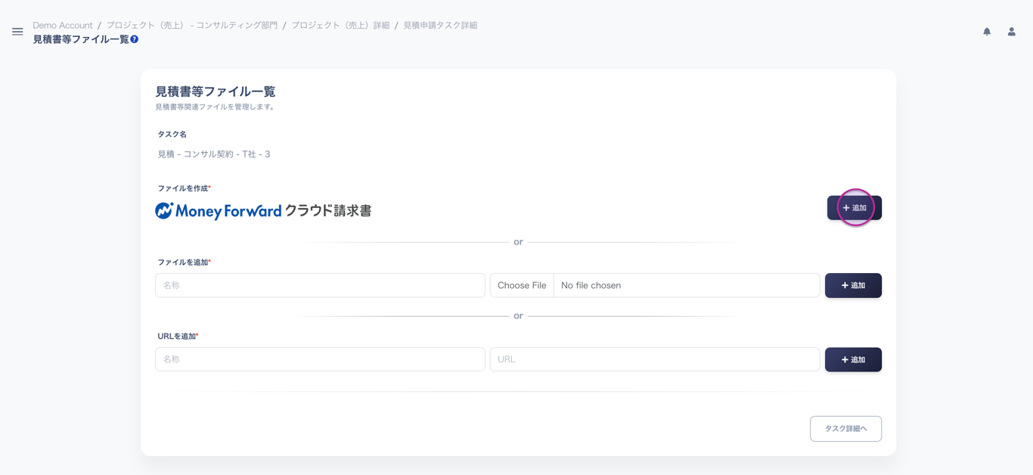Click the タスク詳細へ button

[845, 429]
